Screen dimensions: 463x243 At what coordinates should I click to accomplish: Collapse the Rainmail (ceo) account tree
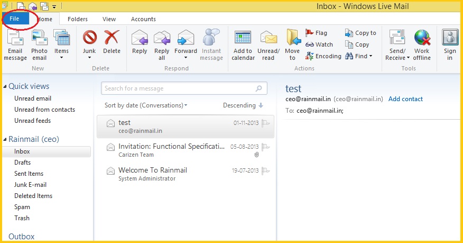[x=5, y=139]
